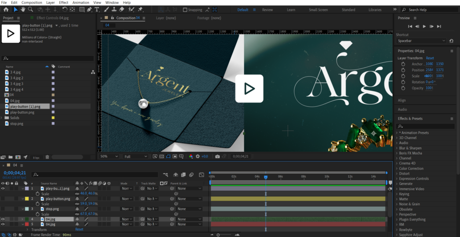Click the lavender label color of layer 1
Viewport: 460px width, 237px height.
[x=27, y=189]
